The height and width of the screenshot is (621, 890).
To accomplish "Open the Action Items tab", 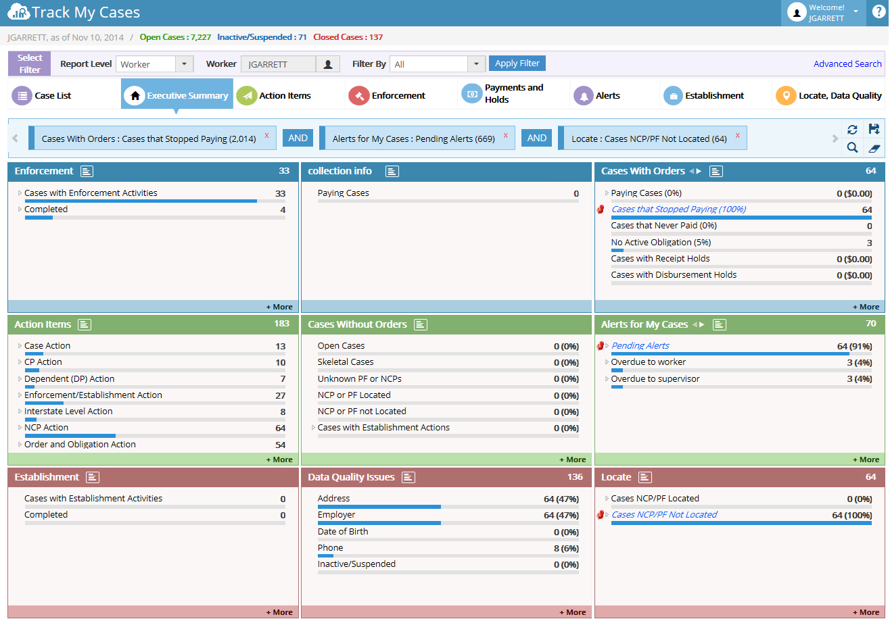I will (x=289, y=95).
